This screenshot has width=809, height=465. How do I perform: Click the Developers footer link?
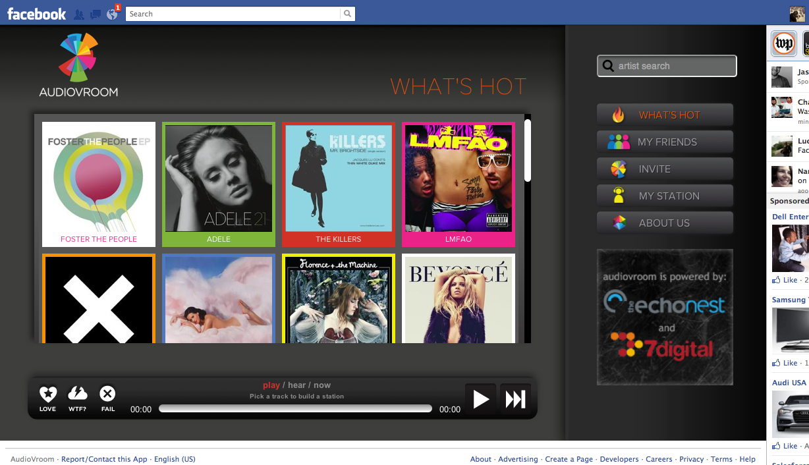coord(619,458)
